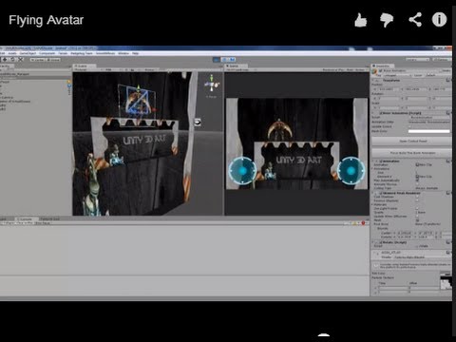Toggle the Bone Animation script checkbox
Screen dimensions: 456x342
[x=381, y=113]
